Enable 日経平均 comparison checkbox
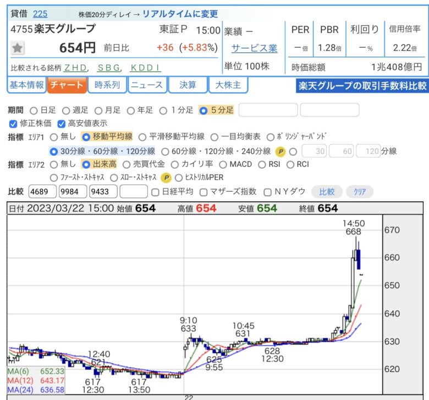429x400 pixels. pyautogui.click(x=155, y=192)
